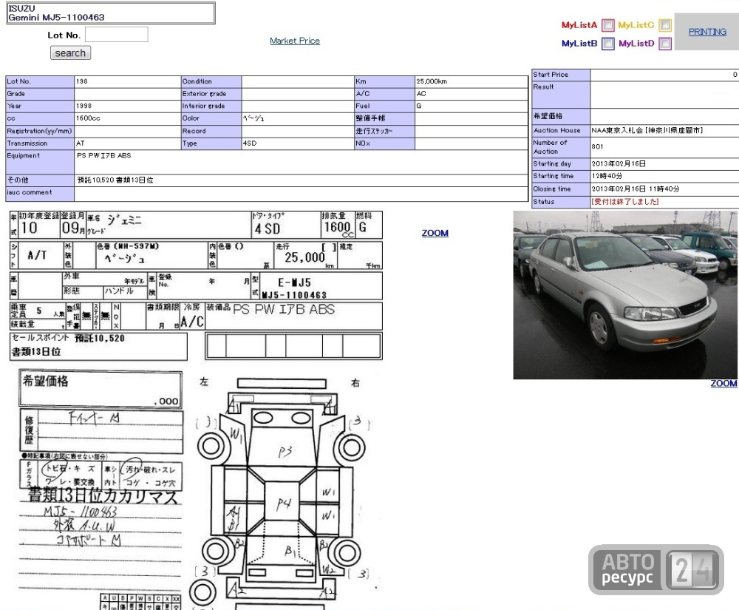This screenshot has height=610, width=739.
Task: Select その他 value 預託10,520
Action: 95,180
